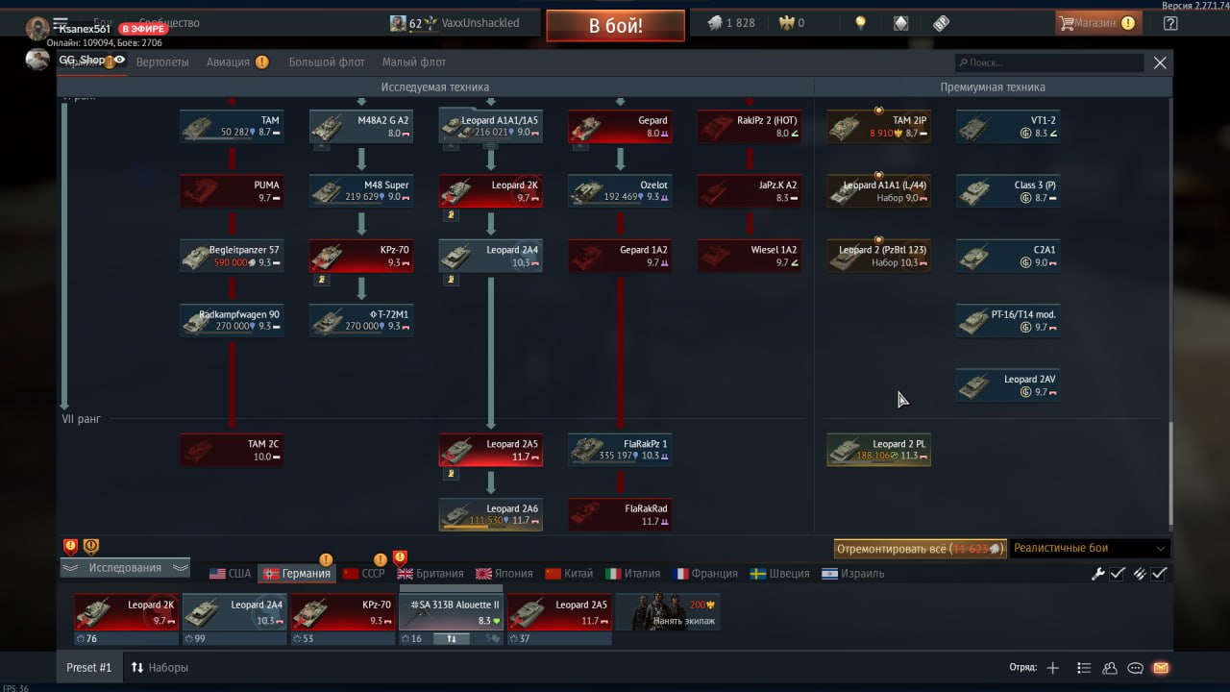Open the Магазин shop button

pos(1098,23)
